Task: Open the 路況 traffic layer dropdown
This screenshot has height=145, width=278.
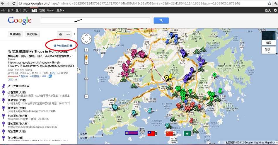Action: click(268, 50)
